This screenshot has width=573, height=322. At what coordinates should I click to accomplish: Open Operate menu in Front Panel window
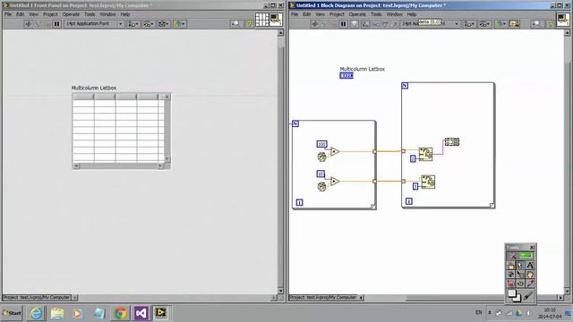coord(71,14)
